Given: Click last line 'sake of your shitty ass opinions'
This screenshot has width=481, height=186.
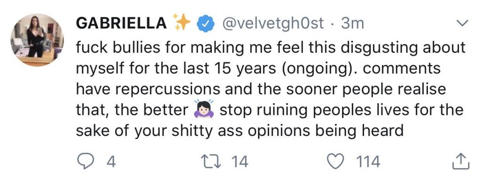Looking at the screenshot, I should tap(239, 131).
